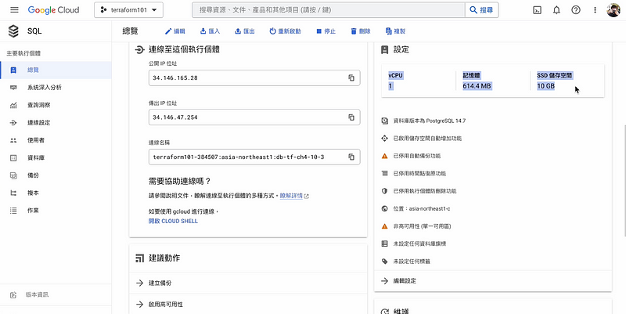
Task: Click the point-in-time recovery icon
Action: [384, 173]
